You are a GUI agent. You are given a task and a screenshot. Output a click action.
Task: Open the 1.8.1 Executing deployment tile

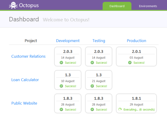click(x=136, y=103)
